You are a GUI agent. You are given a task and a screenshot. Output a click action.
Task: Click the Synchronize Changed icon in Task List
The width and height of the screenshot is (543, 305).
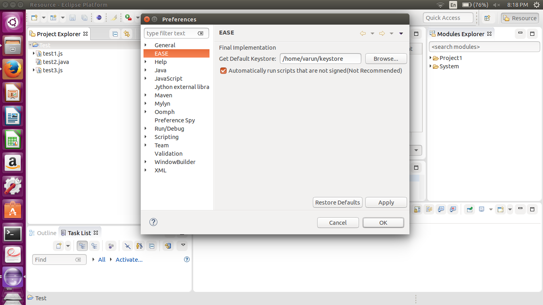(168, 246)
